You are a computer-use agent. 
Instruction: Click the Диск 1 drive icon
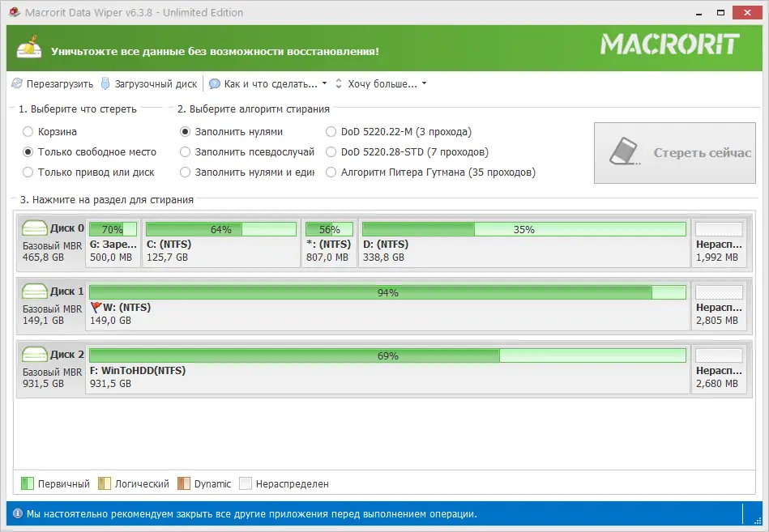click(34, 291)
